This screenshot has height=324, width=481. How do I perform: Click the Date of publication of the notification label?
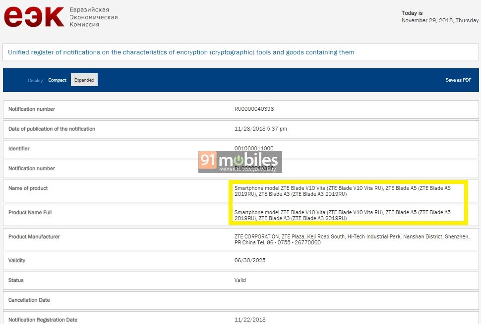tap(52, 129)
